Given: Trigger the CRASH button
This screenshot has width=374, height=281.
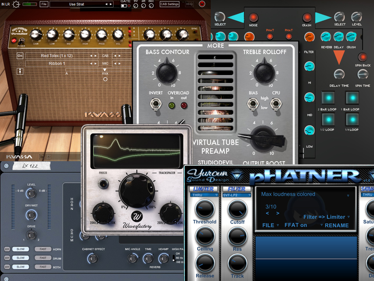Looking at the screenshot, I should pos(307,18).
